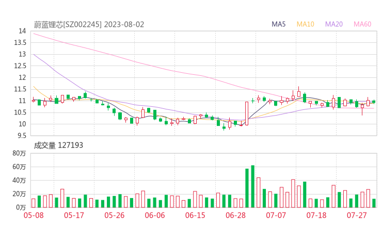The height and width of the screenshot is (227, 382).
Task: Select the last green volume bar on the right
Action: 374,203
